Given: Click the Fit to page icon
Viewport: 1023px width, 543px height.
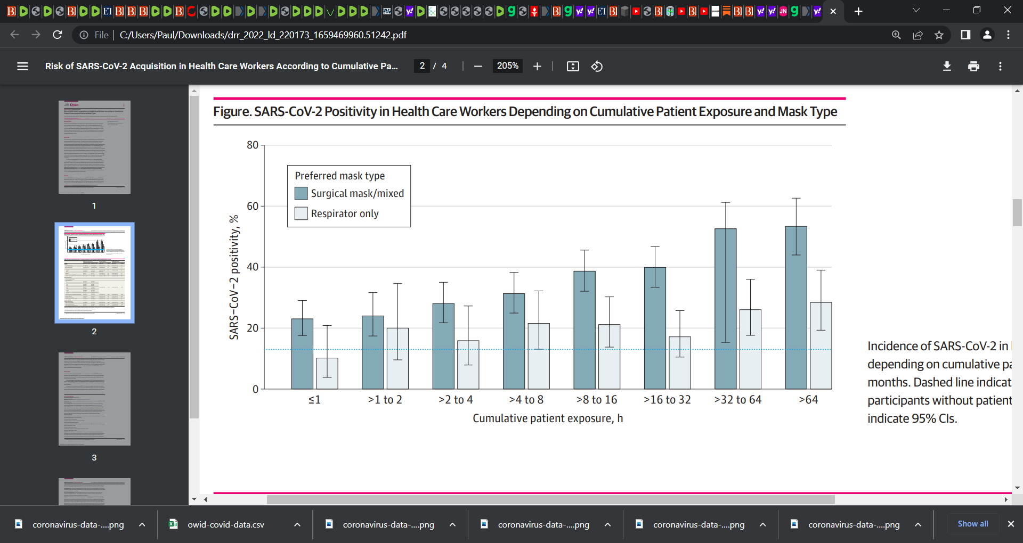Looking at the screenshot, I should (573, 67).
